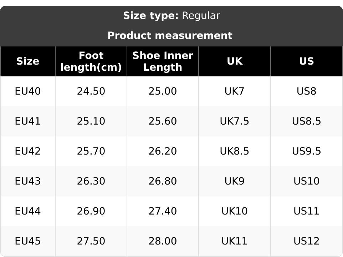
Task: Click the 28.00 inner length value
Action: [163, 241]
